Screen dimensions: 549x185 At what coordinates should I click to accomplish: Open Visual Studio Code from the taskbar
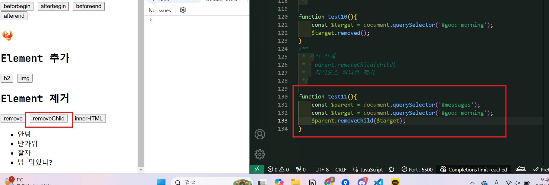[379, 182]
